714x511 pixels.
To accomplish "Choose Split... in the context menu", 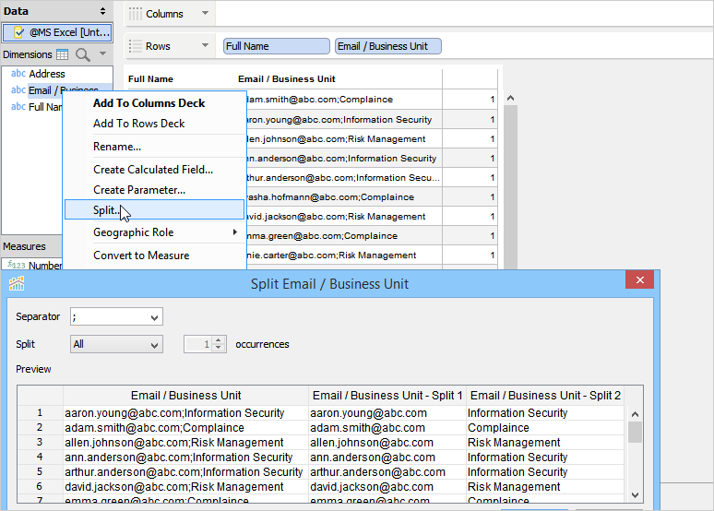I will 154,209.
